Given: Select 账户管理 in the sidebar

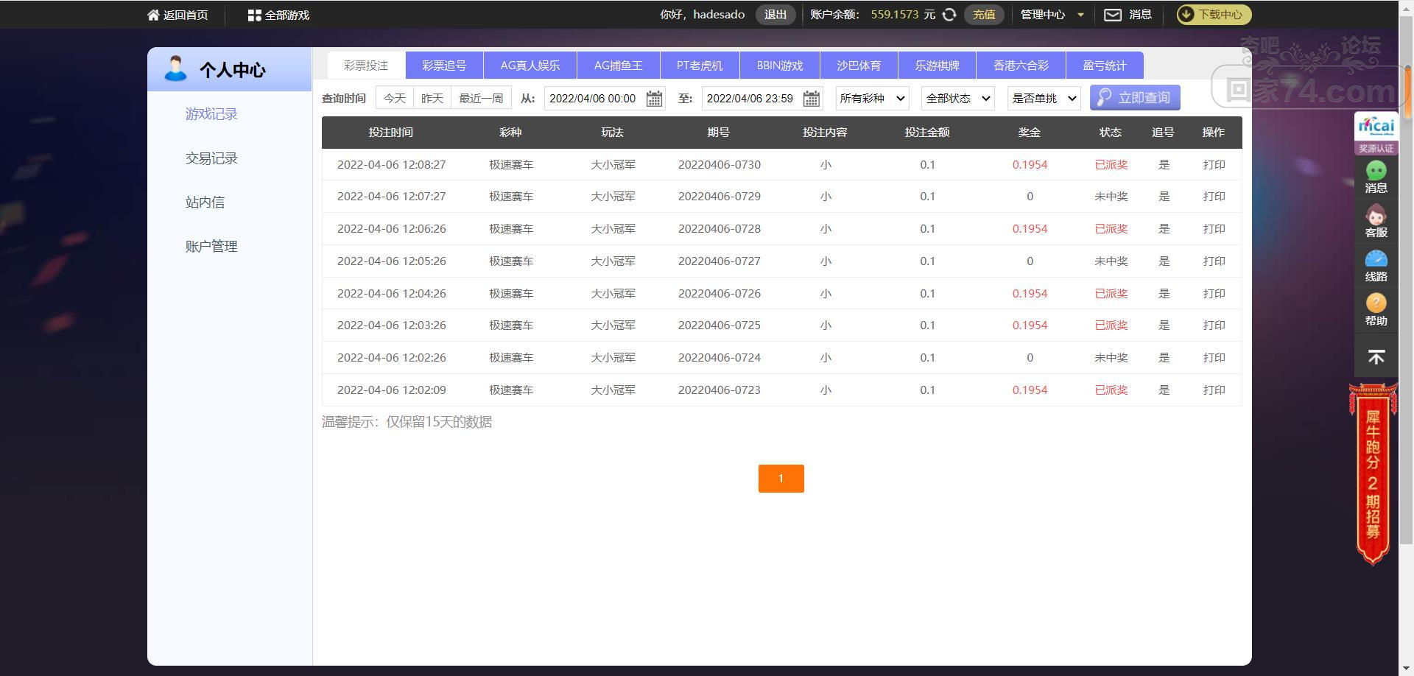Looking at the screenshot, I should click(x=211, y=247).
